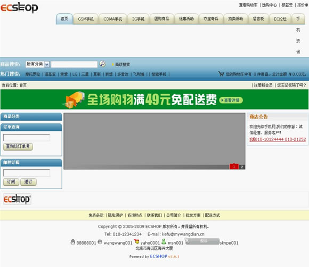Click the shopping cart icon
The width and height of the screenshot is (309, 267).
tap(221, 74)
